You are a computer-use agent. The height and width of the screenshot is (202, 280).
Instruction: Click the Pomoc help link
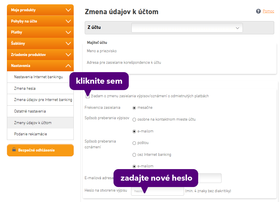click(x=268, y=11)
